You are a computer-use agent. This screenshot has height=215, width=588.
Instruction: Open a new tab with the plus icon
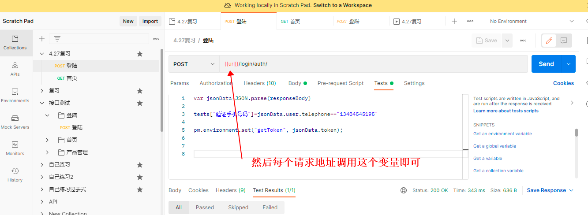pos(454,21)
